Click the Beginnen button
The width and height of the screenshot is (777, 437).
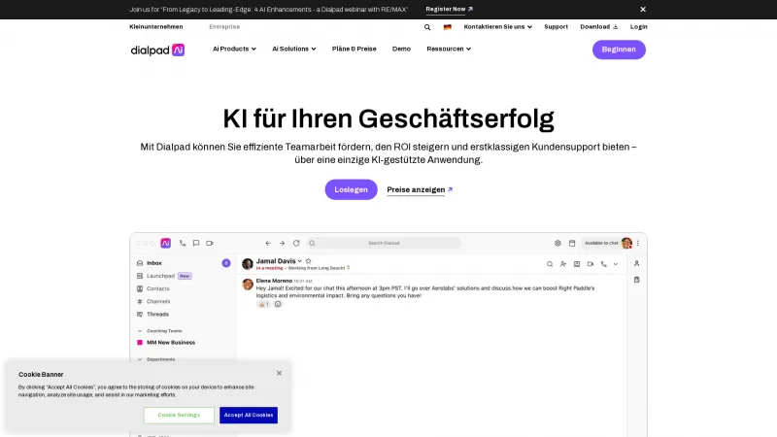point(619,50)
